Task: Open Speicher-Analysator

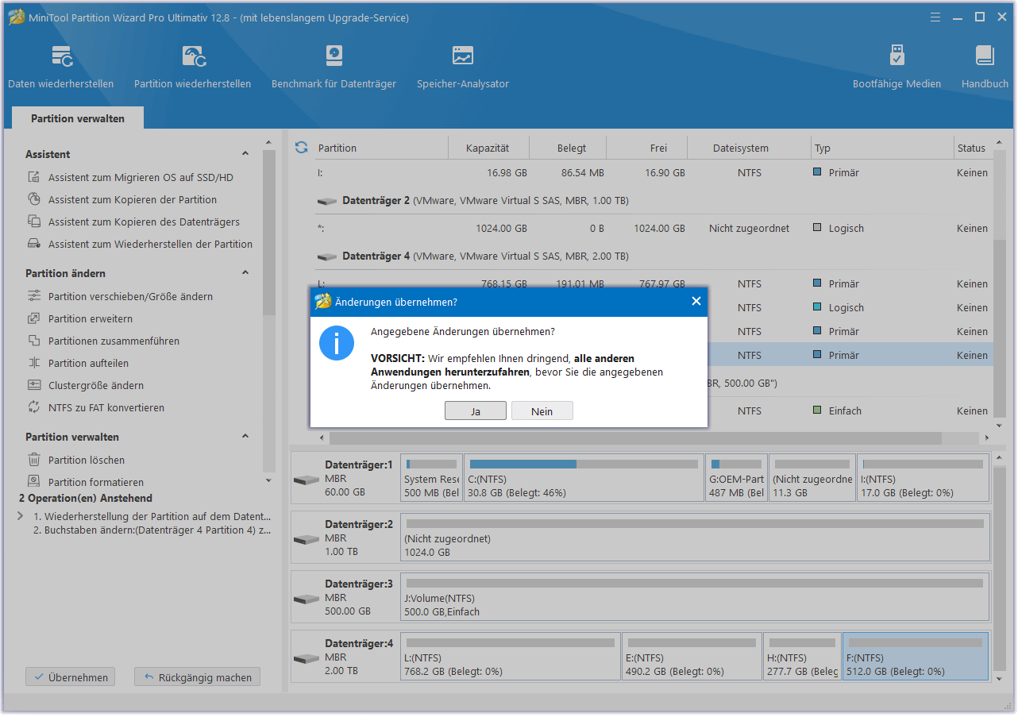Action: 463,67
